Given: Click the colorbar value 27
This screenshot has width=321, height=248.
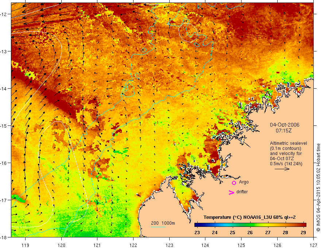Looking at the screenshot, I should [x=268, y=232].
